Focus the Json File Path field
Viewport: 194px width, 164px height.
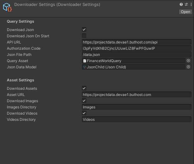tap(136, 55)
